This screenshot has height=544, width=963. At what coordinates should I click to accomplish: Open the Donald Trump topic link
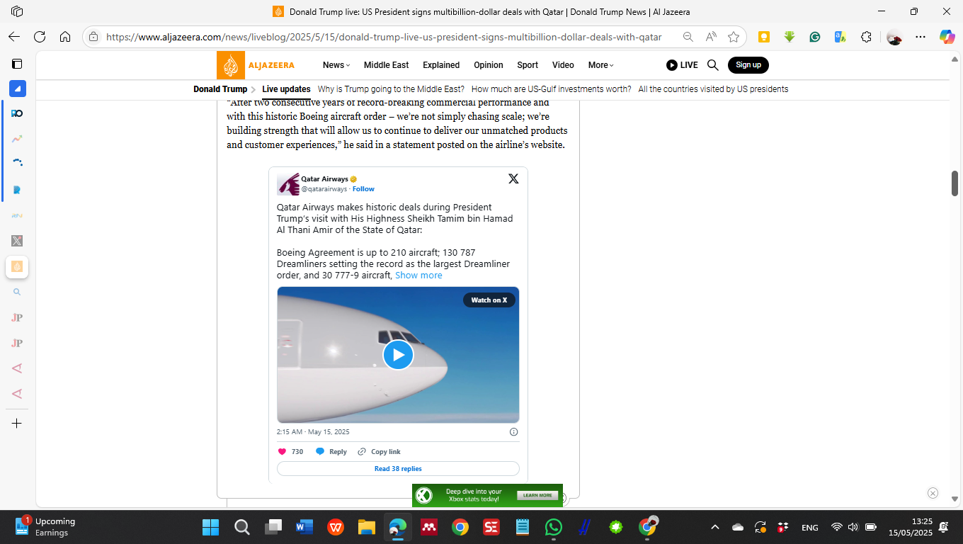click(220, 89)
